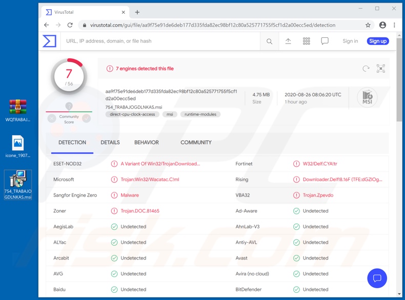Image resolution: width=405 pixels, height=300 pixels.
Task: Bookmark the page with the star icon
Action: coord(368,25)
